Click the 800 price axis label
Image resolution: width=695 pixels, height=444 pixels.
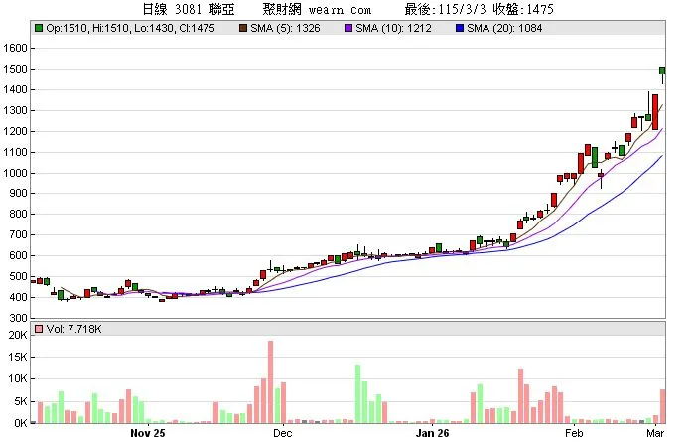tap(18, 214)
